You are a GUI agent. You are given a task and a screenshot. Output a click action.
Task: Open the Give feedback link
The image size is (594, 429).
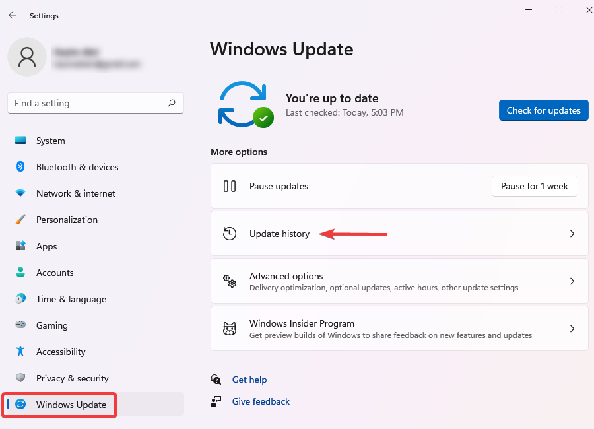coord(261,401)
